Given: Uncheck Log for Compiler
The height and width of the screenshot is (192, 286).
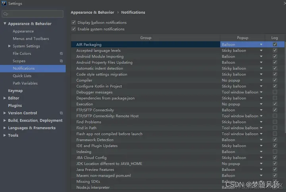Looking at the screenshot, I should [275, 80].
